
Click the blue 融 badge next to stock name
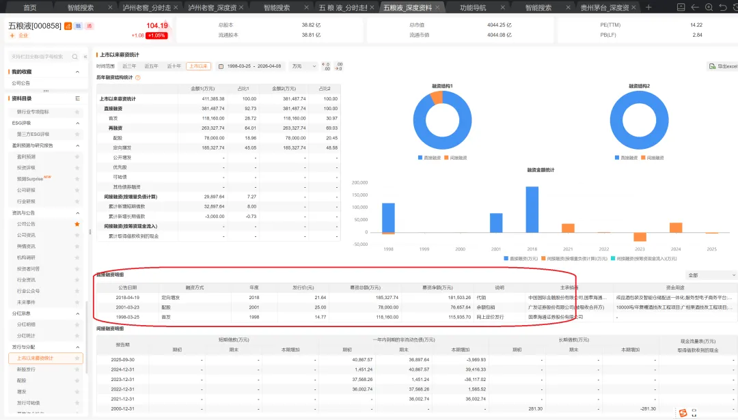click(x=78, y=26)
